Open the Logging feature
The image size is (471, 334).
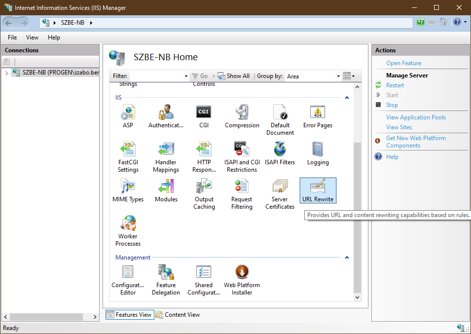click(x=318, y=153)
